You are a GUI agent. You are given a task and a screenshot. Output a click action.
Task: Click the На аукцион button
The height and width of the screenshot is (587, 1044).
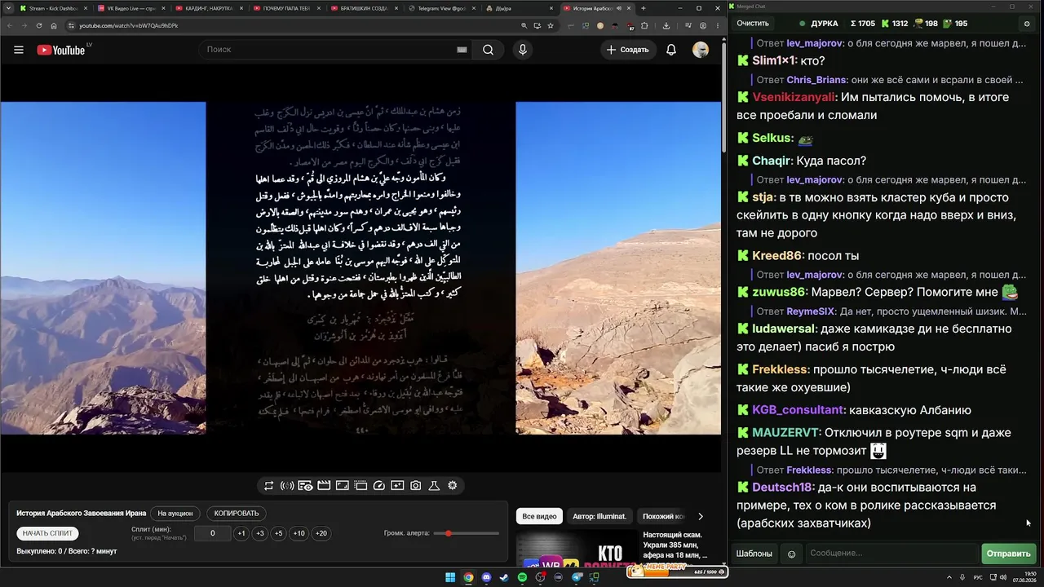click(175, 514)
